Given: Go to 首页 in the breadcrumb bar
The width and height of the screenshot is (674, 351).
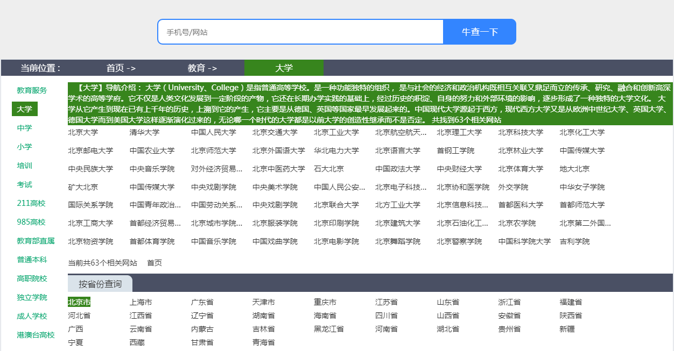Looking at the screenshot, I should coord(121,68).
